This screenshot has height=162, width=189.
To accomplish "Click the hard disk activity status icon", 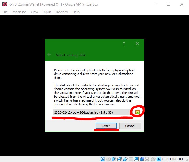I will (x=102, y=159).
